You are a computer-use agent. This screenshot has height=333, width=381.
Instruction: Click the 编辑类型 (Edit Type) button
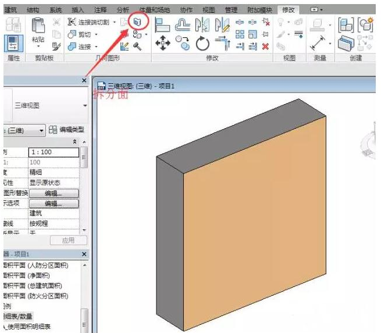point(67,129)
